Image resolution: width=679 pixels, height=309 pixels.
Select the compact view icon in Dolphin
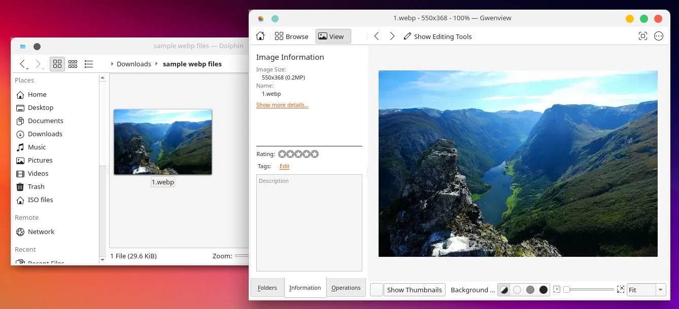tap(73, 64)
